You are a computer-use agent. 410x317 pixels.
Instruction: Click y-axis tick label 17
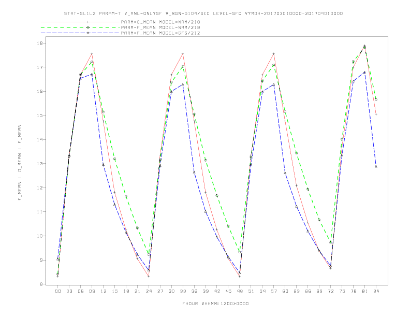tap(40, 67)
